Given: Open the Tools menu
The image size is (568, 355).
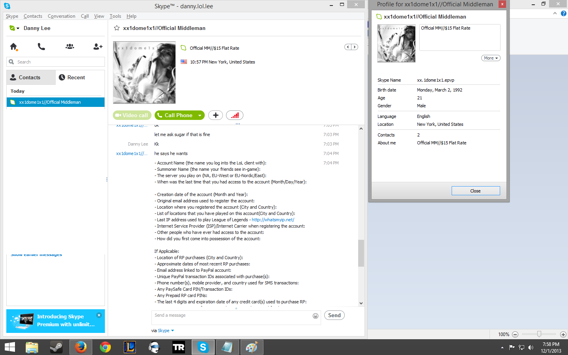Looking at the screenshot, I should click(115, 16).
